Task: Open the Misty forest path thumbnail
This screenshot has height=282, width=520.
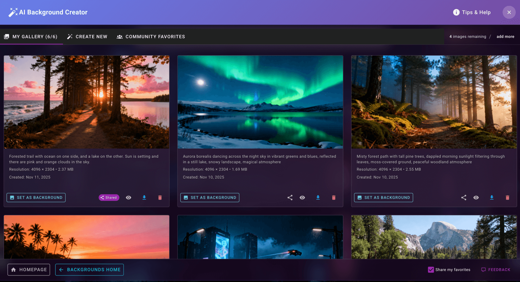Action: [x=434, y=102]
